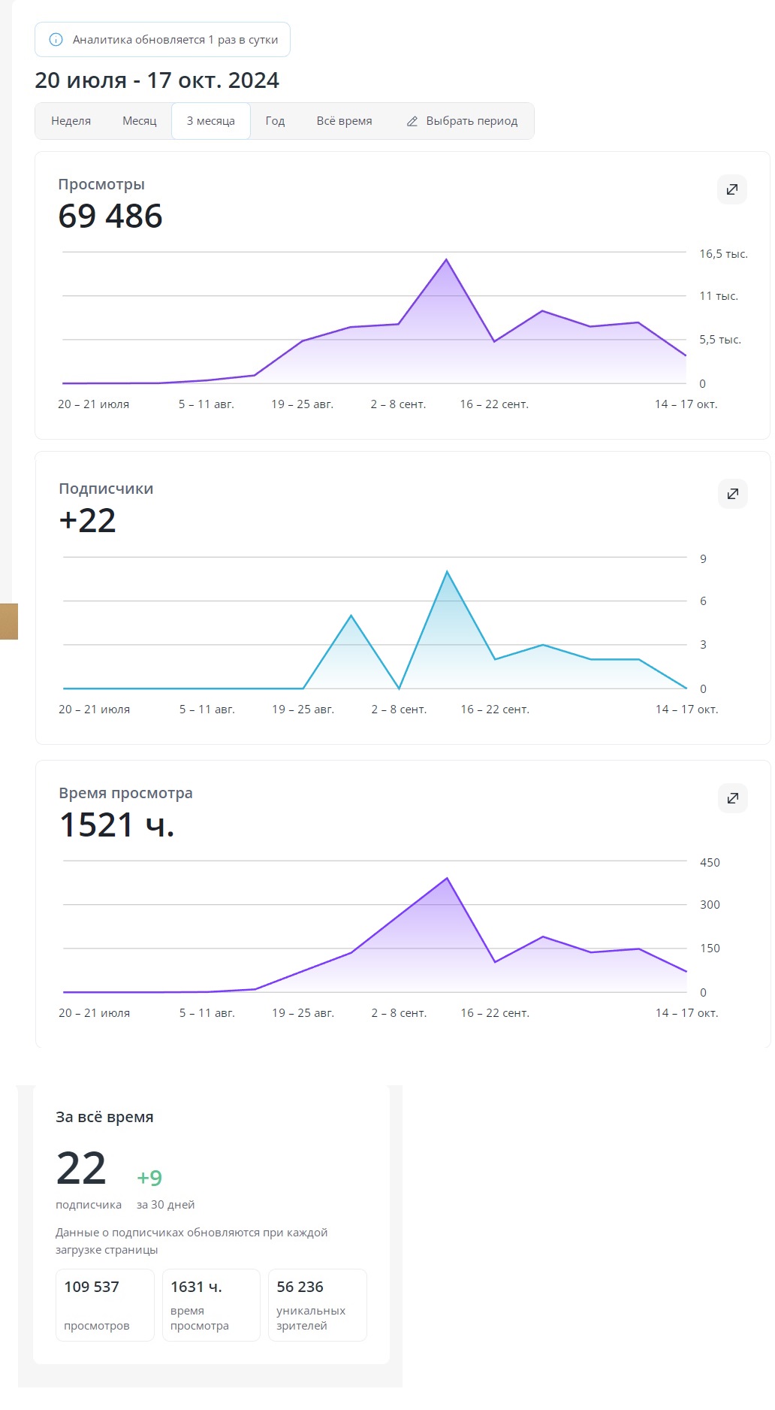
Task: Click the 69 486 views total
Action: pos(110,216)
